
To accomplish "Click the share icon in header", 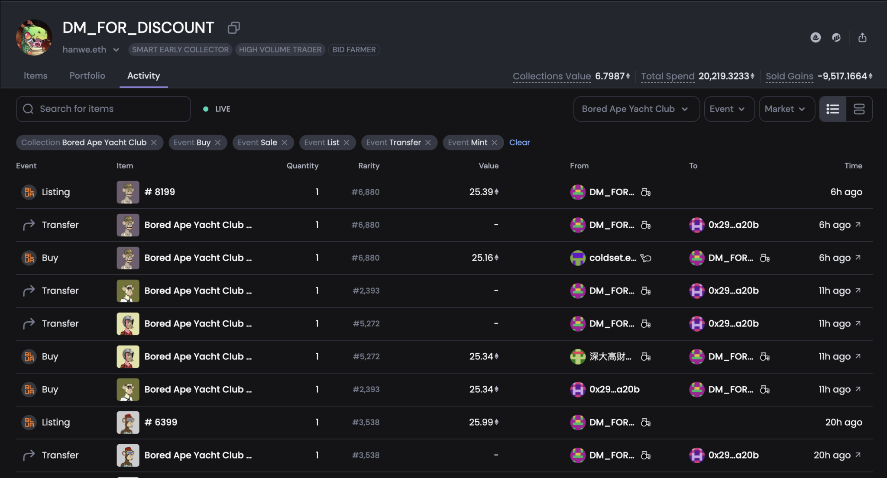I will pyautogui.click(x=862, y=38).
